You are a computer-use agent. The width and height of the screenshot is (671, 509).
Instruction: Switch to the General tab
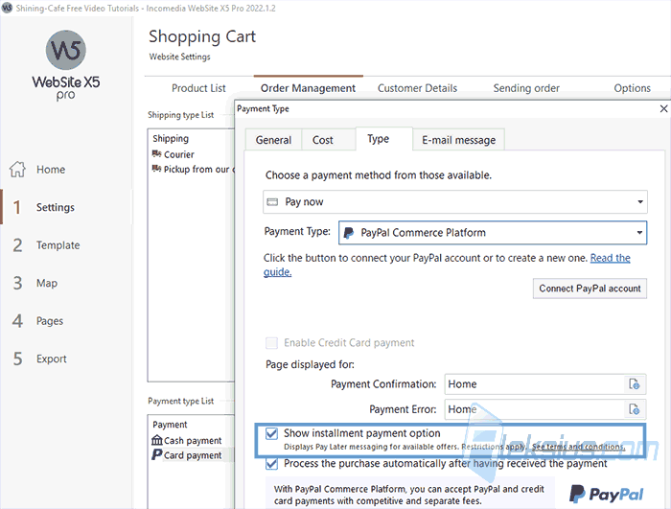point(273,140)
